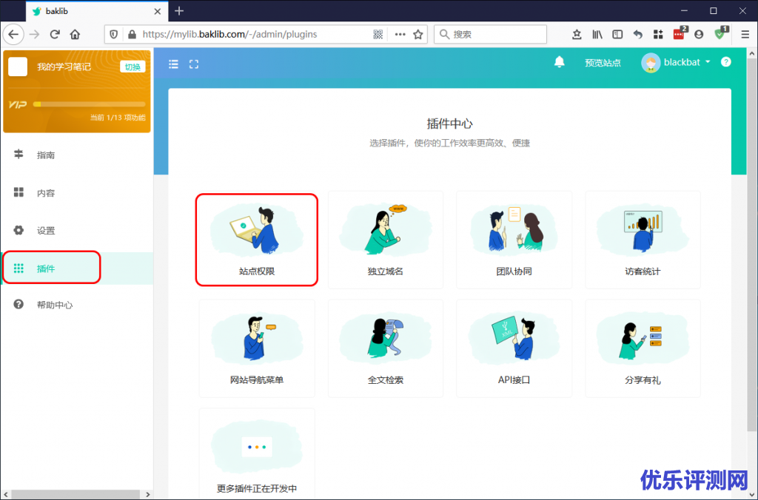
Task: Toggle the sidebar list icon in header
Action: (x=173, y=64)
